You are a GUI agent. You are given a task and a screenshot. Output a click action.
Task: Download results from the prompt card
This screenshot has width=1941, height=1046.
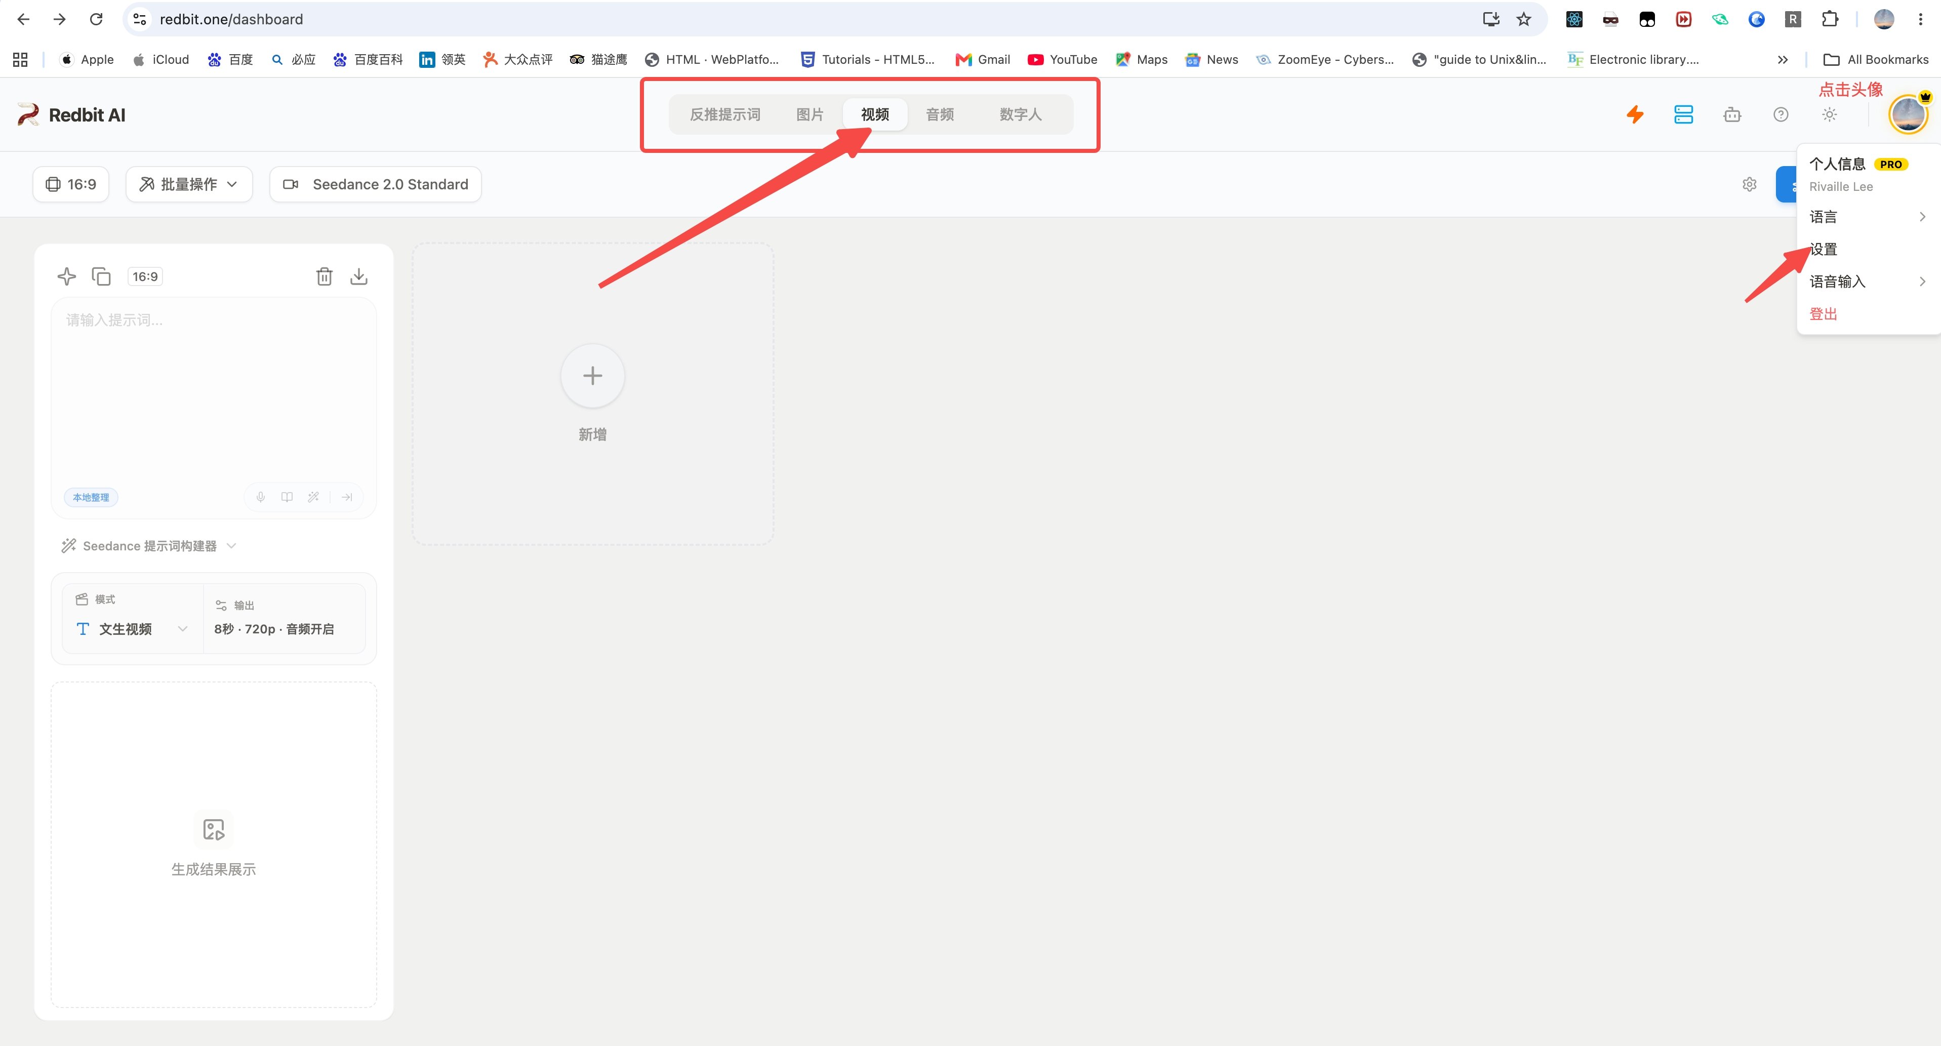click(x=358, y=276)
